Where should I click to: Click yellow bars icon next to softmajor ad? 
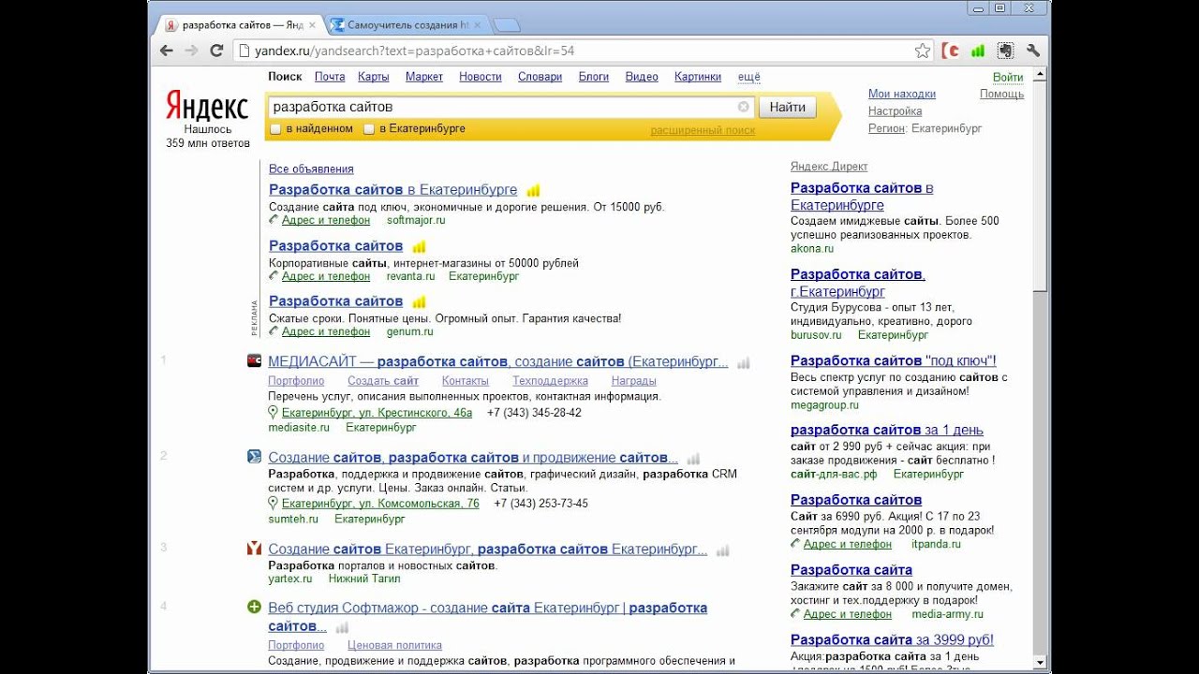pos(533,190)
